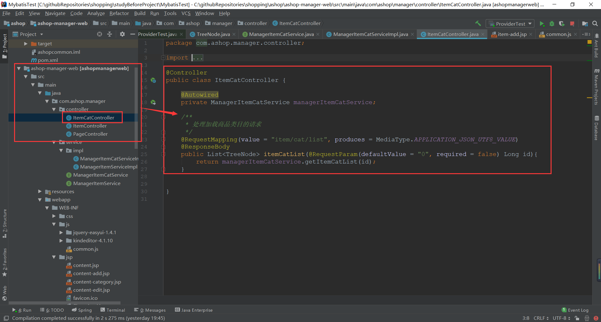Image resolution: width=601 pixels, height=322 pixels.
Task: Open the Navigate menu
Action: [55, 13]
